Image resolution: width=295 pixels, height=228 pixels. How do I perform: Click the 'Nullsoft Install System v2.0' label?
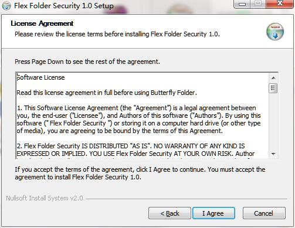pyautogui.click(x=45, y=198)
